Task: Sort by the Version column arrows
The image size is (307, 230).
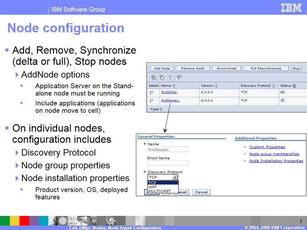Action: click(216, 86)
